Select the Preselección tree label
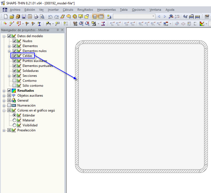 [26, 130]
